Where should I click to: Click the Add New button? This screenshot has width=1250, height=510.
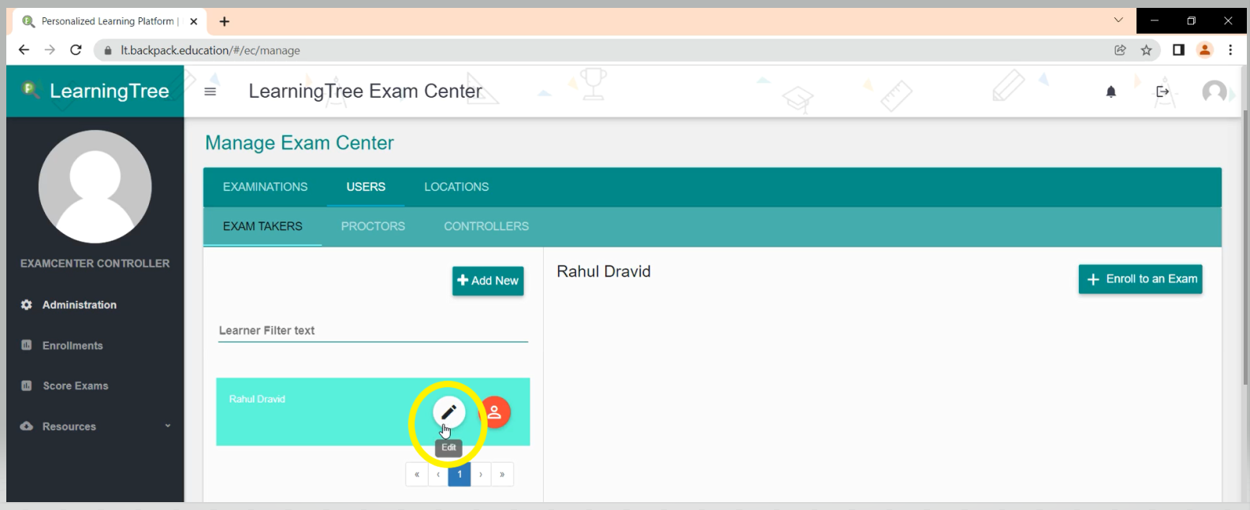488,281
